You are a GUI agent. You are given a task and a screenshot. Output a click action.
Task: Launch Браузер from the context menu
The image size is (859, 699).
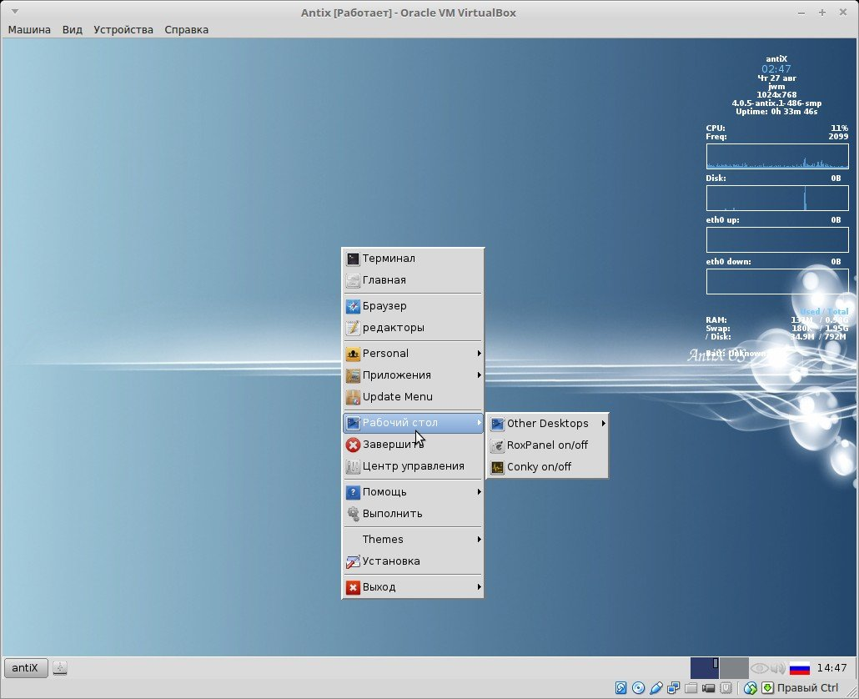click(413, 305)
